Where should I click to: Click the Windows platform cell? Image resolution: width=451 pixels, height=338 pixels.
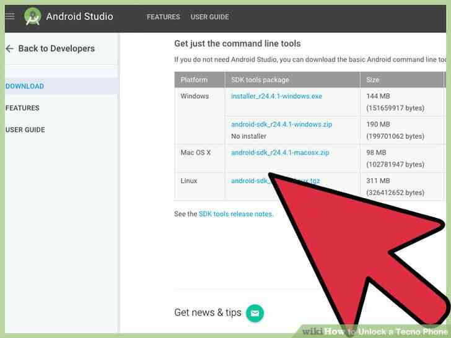pyautogui.click(x=195, y=96)
